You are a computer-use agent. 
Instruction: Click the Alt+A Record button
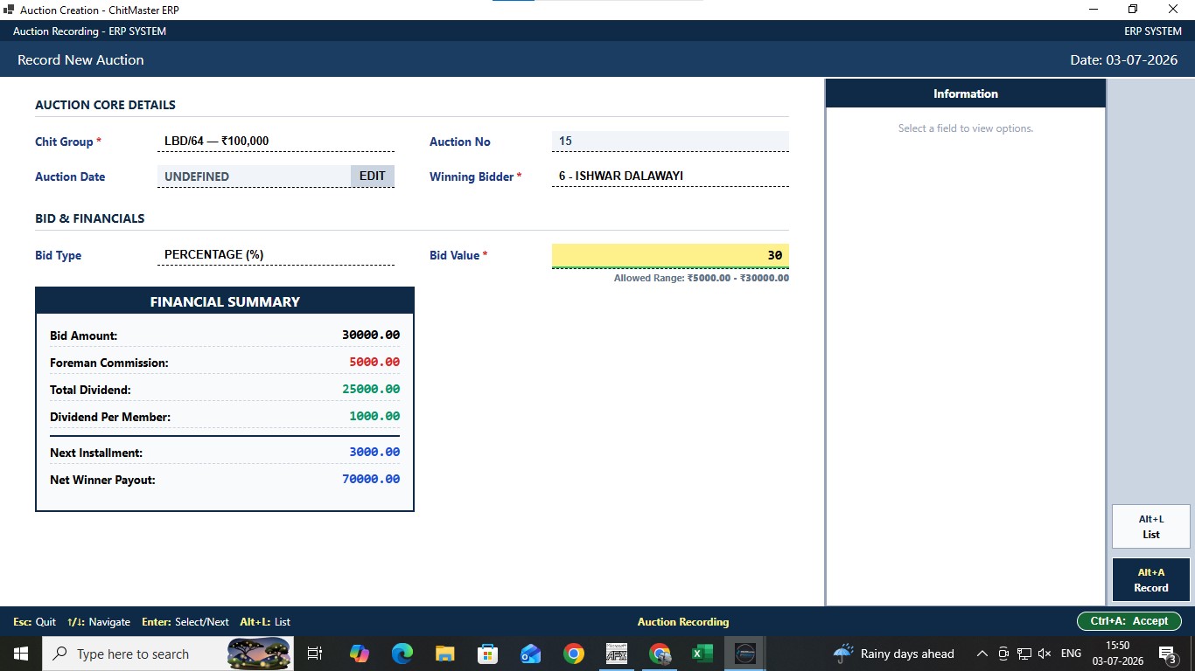click(x=1151, y=580)
